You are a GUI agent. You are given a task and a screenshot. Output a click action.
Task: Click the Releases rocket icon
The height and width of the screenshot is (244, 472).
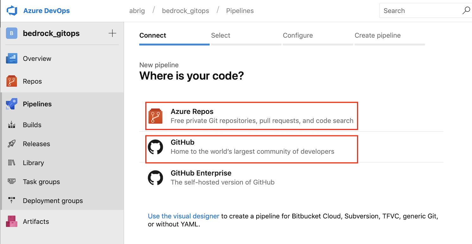(x=12, y=144)
